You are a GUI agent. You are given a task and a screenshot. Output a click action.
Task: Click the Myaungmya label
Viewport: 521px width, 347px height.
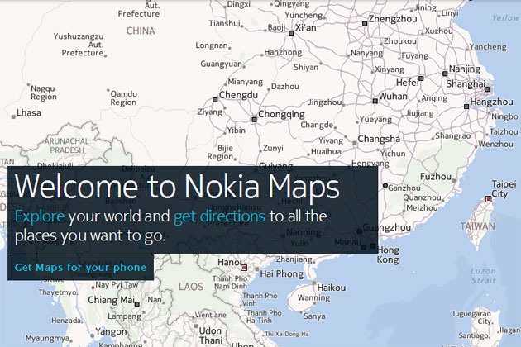click(x=47, y=339)
